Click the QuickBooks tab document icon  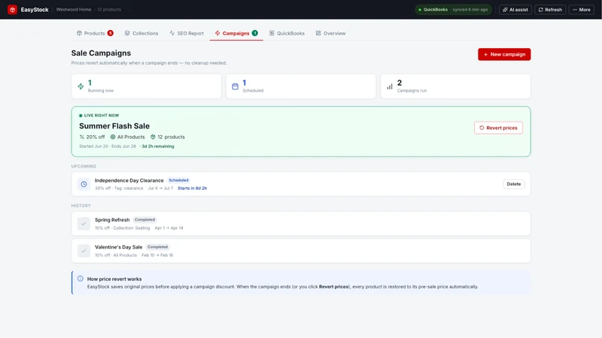pos(272,33)
